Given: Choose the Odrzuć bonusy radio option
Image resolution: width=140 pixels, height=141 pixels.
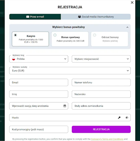Looking at the screenshot, I should (94, 35).
